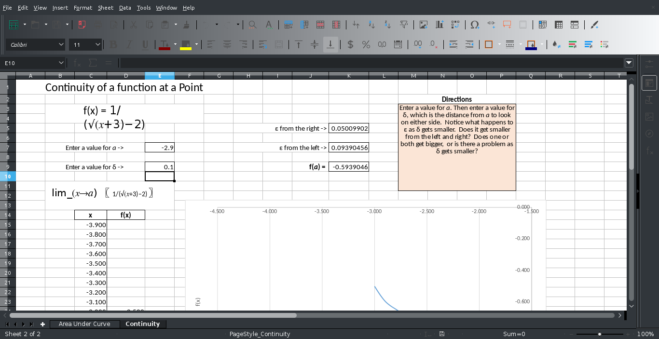The image size is (659, 339).
Task: Click the Insert Image icon
Action: click(424, 25)
